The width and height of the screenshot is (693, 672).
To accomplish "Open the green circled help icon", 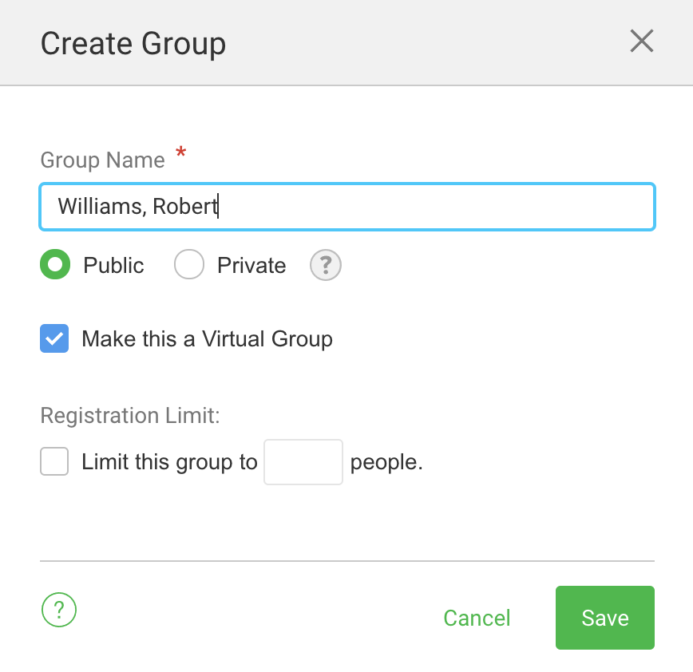I will pos(58,611).
